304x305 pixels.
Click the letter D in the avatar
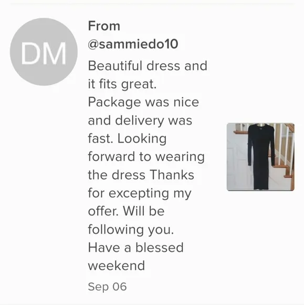[29, 53]
